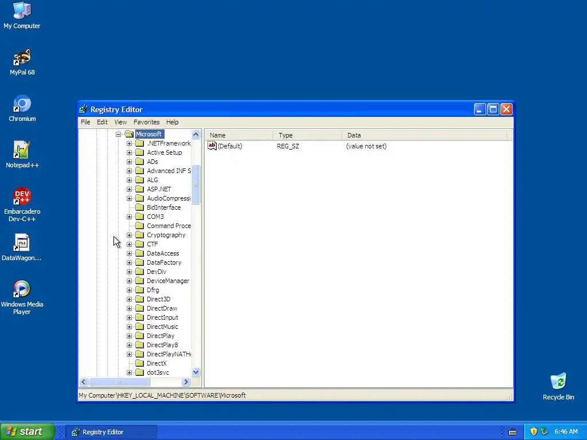Open Chromium desktop shortcut
Viewport: 587px width, 440px height.
pyautogui.click(x=22, y=108)
